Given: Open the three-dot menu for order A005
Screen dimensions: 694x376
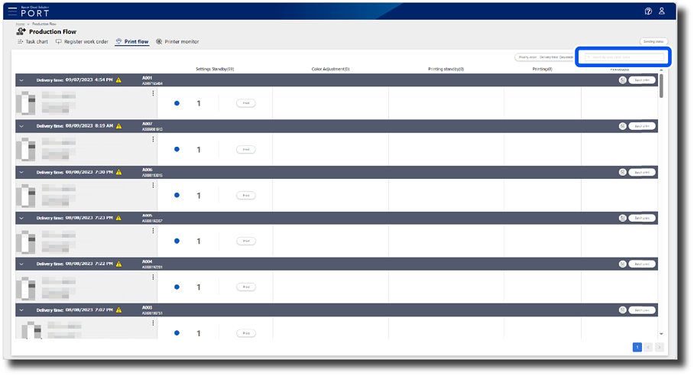Looking at the screenshot, I should 153,231.
